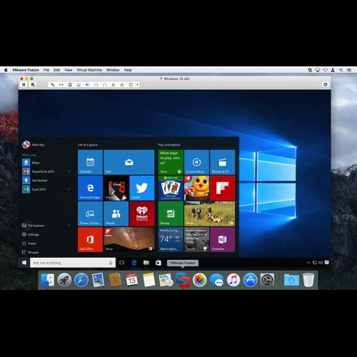The height and width of the screenshot is (357, 357).
Task: Open the News photo tile
Action: pos(209,213)
